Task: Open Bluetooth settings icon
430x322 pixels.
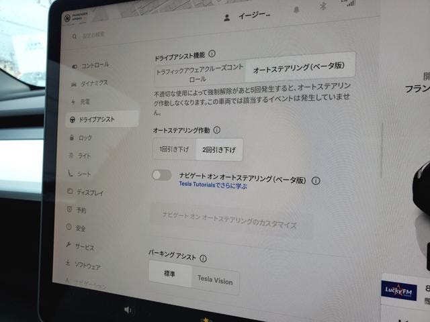Action: [x=322, y=7]
